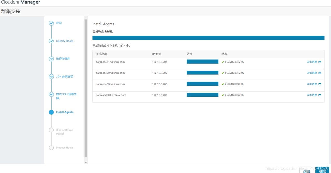Click the Cloudera Manager logo
The image size is (331, 173).
[x=20, y=2]
